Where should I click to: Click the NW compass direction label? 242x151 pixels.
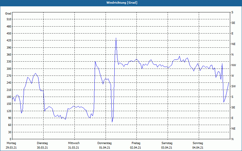click(234, 65)
